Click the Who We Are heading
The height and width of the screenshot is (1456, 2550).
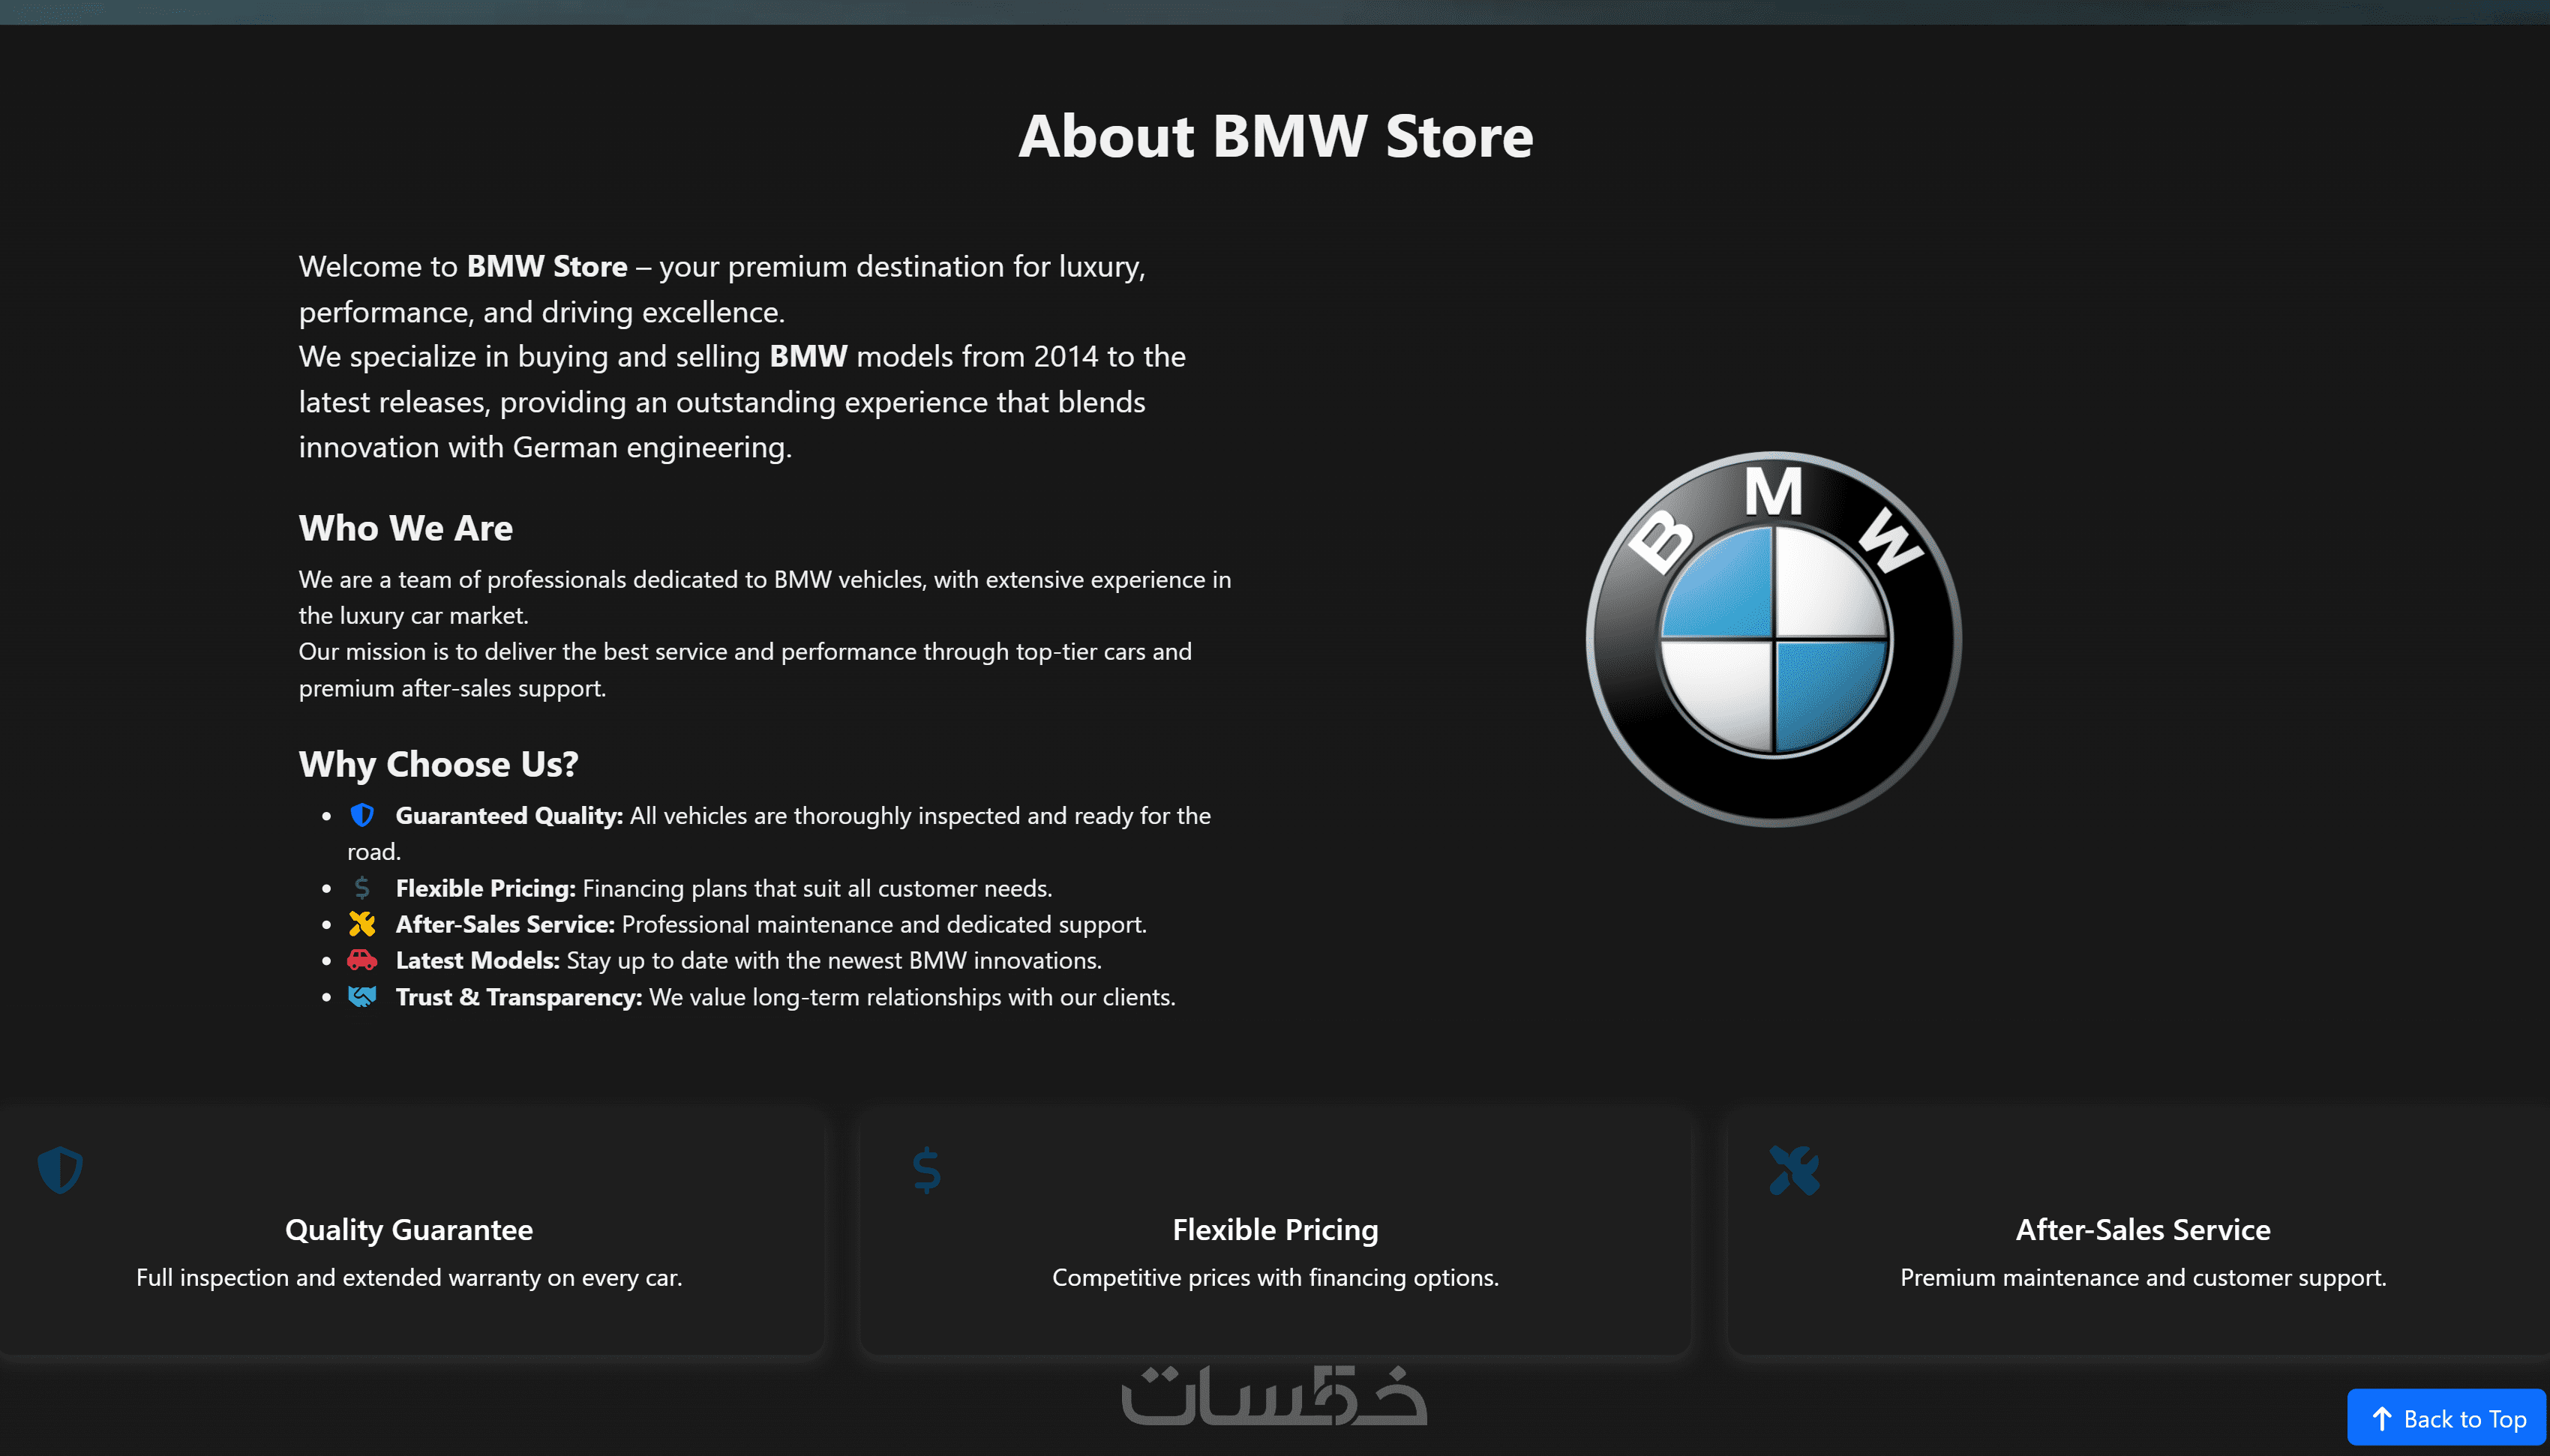click(405, 528)
